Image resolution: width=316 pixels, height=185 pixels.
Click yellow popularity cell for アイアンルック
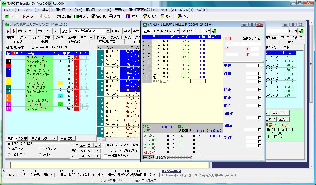point(60,83)
